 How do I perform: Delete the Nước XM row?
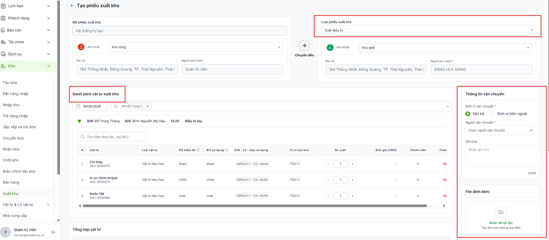point(445,196)
